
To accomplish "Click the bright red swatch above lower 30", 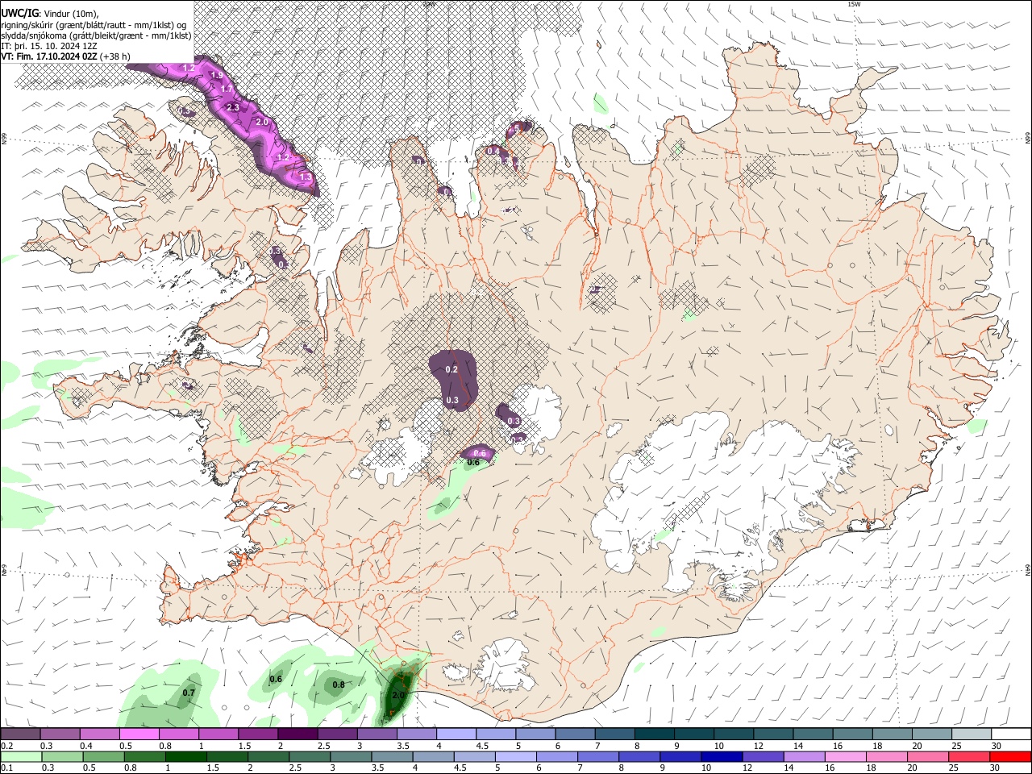I will (x=1011, y=756).
